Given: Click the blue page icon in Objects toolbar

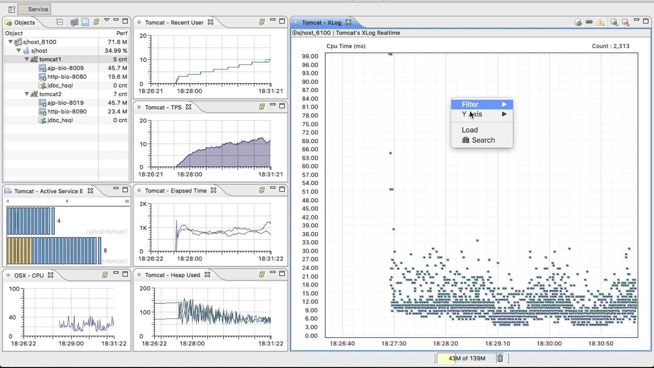Looking at the screenshot, I should tap(85, 22).
